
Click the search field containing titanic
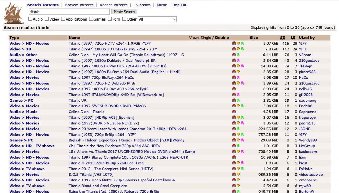[x=69, y=12]
